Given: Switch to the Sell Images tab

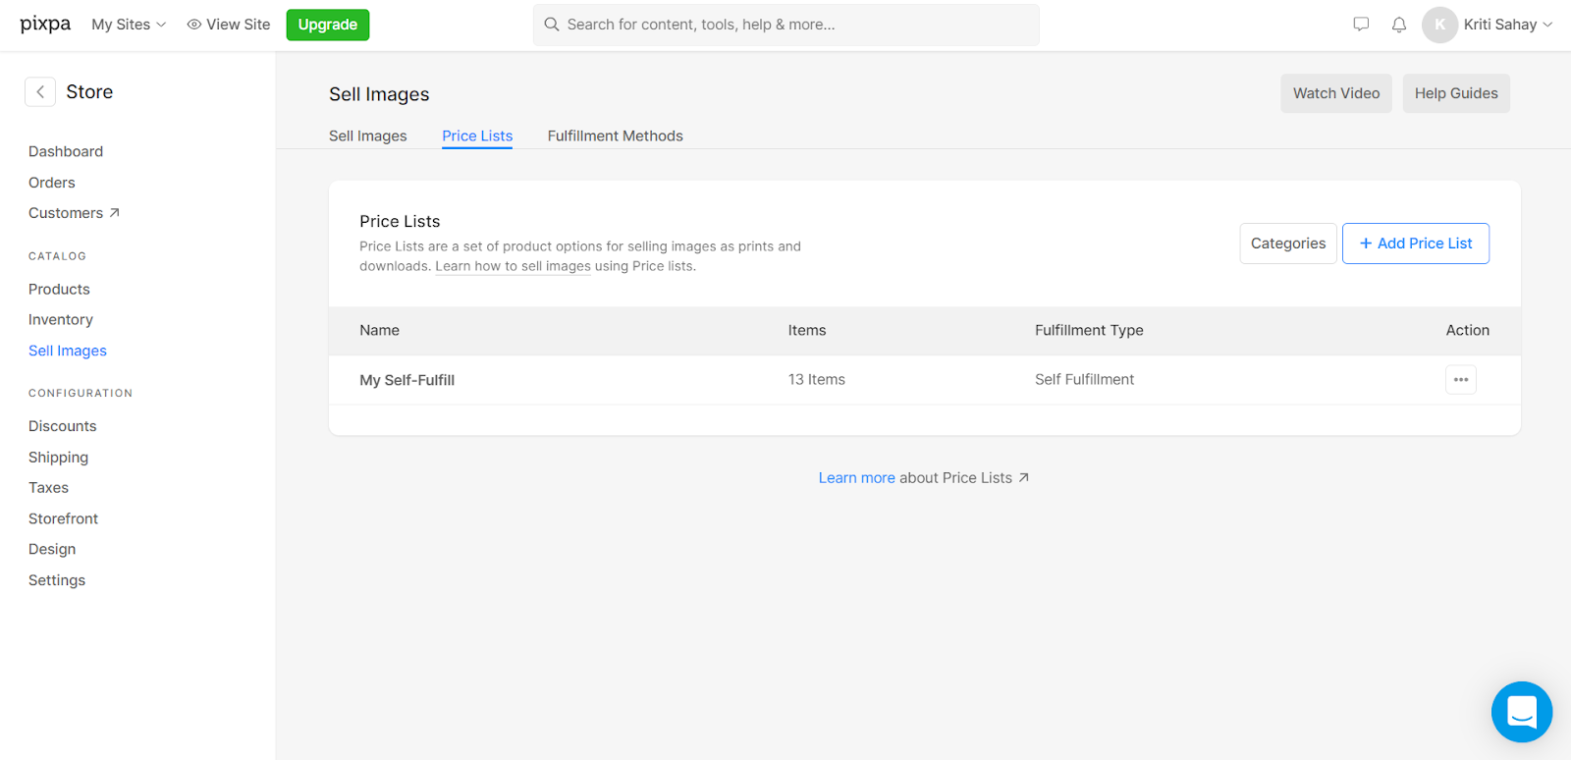Looking at the screenshot, I should (367, 136).
